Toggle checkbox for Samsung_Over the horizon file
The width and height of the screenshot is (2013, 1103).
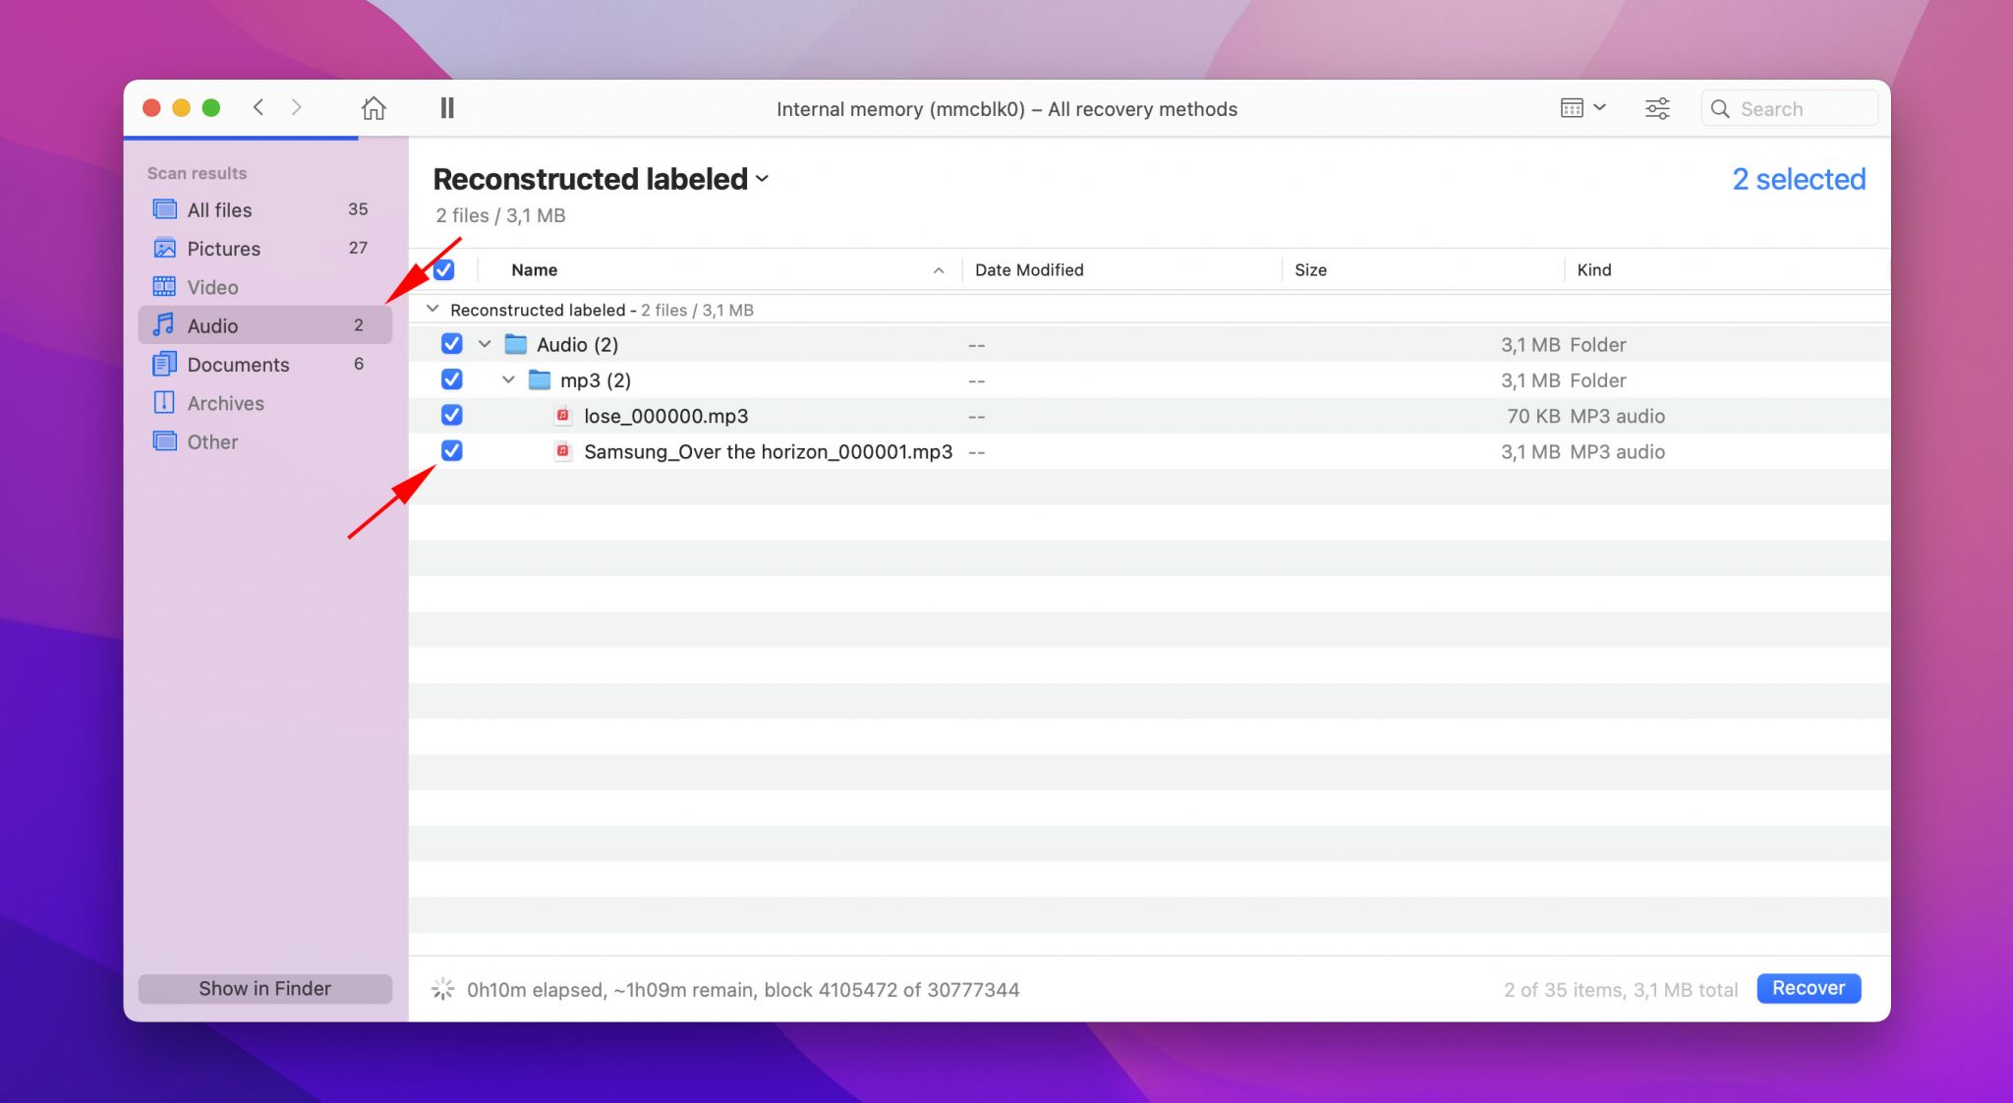450,451
